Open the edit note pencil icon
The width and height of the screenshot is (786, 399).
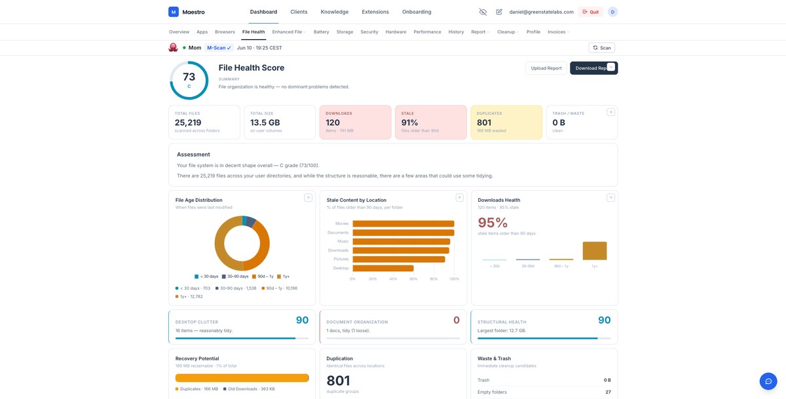point(499,12)
